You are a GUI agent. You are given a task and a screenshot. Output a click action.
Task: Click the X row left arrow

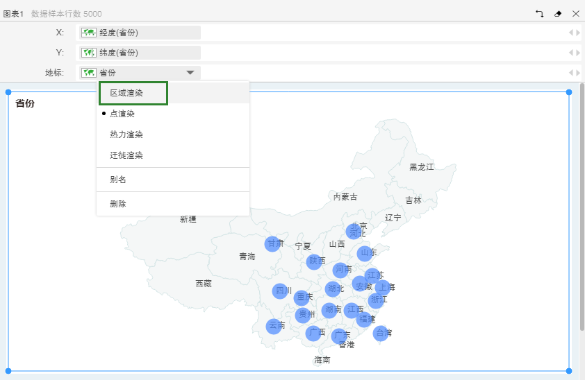571,33
